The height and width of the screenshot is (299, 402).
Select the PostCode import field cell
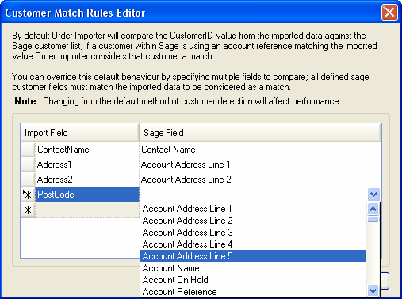(x=87, y=195)
